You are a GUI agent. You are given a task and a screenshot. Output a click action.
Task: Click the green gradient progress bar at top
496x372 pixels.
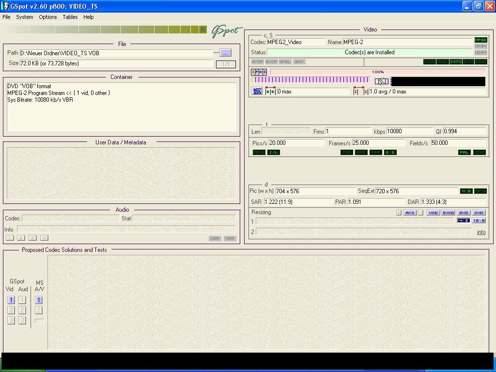coord(106,30)
